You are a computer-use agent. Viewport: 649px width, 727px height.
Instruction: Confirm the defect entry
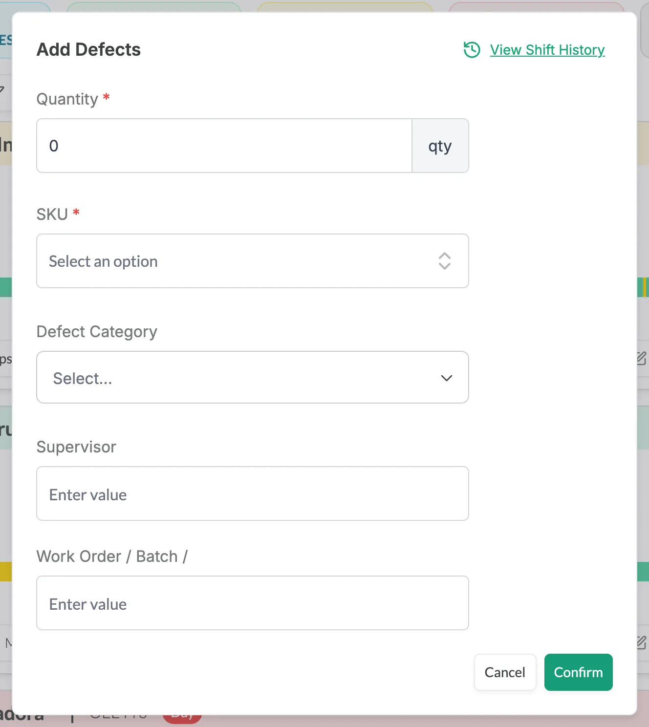579,672
